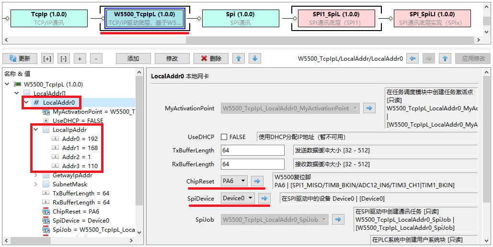This screenshot has width=493, height=247.
Task: Click the TxBufferLength input field
Action: tap(253, 150)
